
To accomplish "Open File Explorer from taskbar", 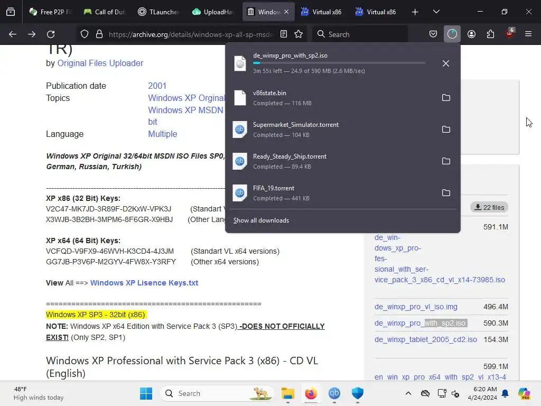I will pyautogui.click(x=288, y=393).
